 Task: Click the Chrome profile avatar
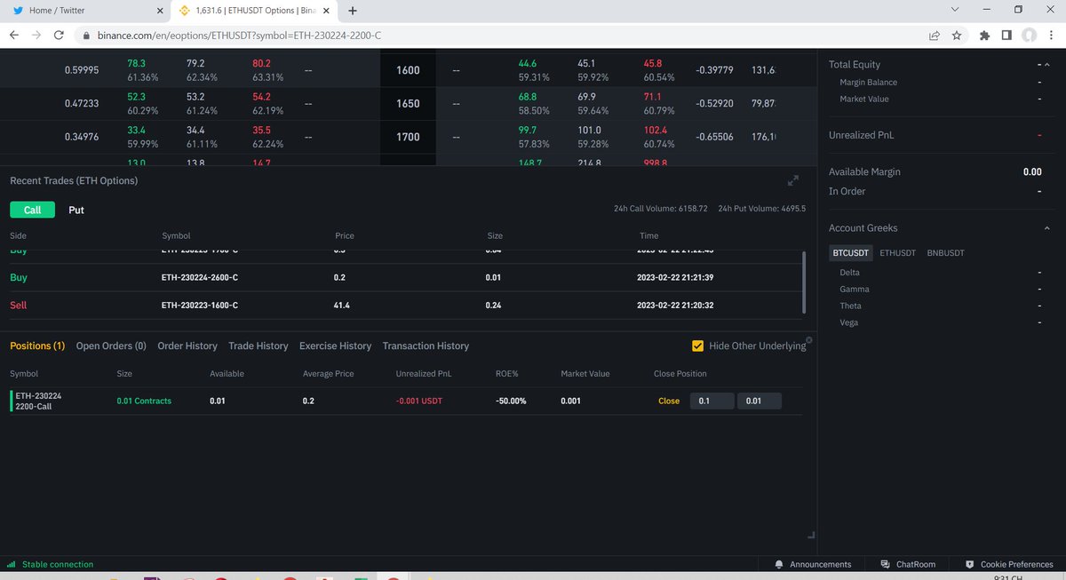1029,36
